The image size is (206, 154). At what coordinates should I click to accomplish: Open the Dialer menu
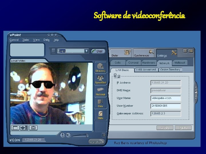[26, 40]
